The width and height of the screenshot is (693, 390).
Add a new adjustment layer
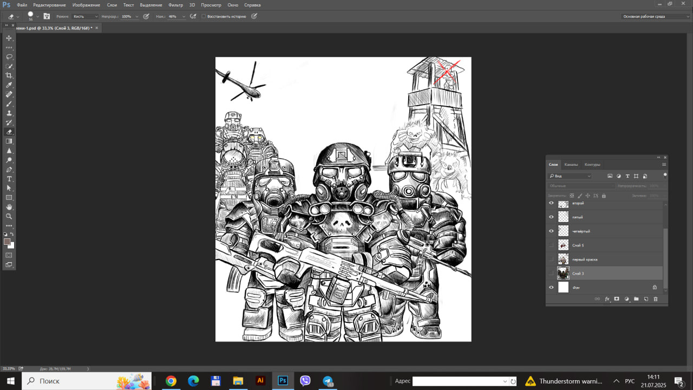point(626,298)
